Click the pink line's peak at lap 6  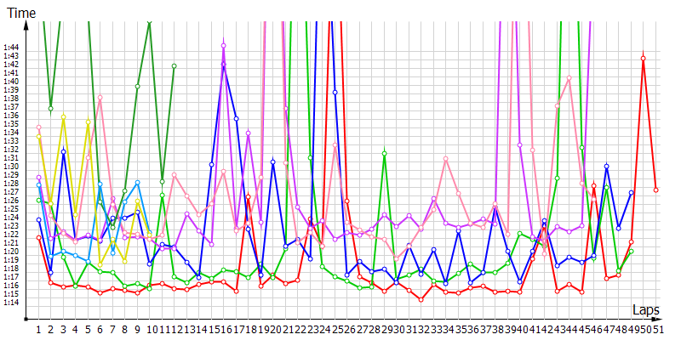100,98
